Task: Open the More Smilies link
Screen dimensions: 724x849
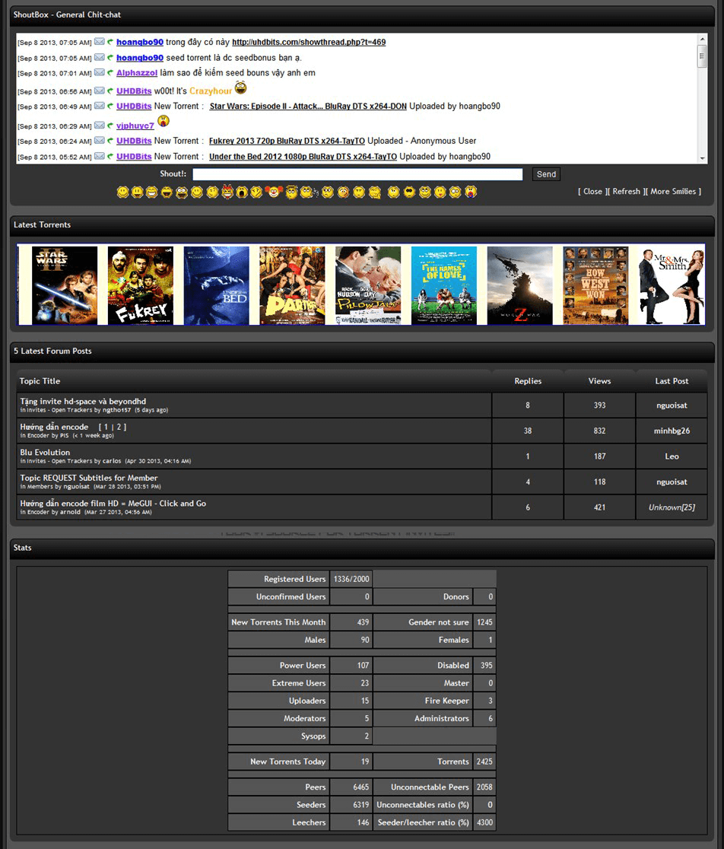Action: (673, 191)
